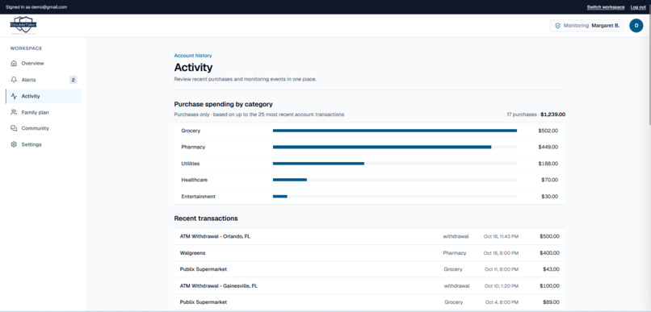The image size is (651, 312).
Task: Open the Account history breadcrumb link
Action: coord(193,56)
